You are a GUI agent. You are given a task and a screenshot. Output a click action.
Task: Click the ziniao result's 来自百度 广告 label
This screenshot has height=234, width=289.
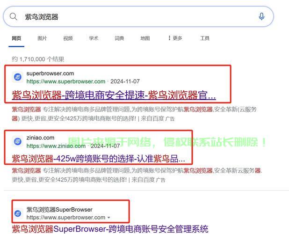coord(148,180)
